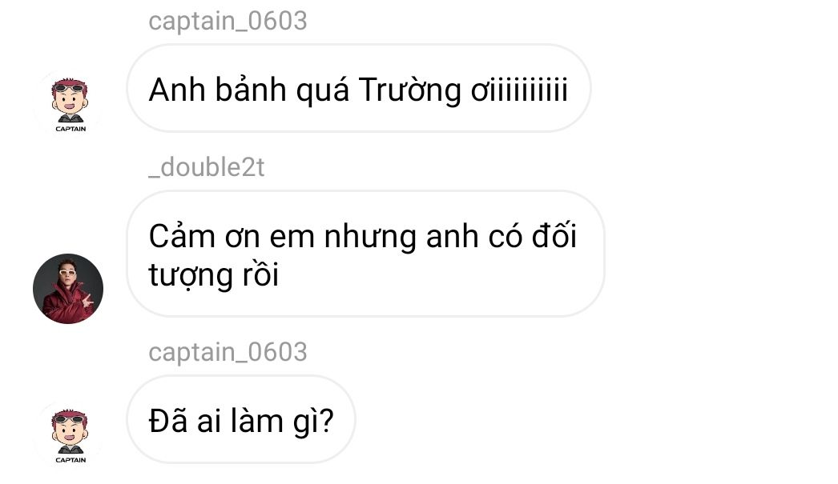
Task: Open the _double2t username label
Action: point(206,167)
